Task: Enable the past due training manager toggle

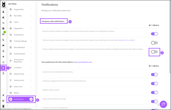Action: pos(154,43)
